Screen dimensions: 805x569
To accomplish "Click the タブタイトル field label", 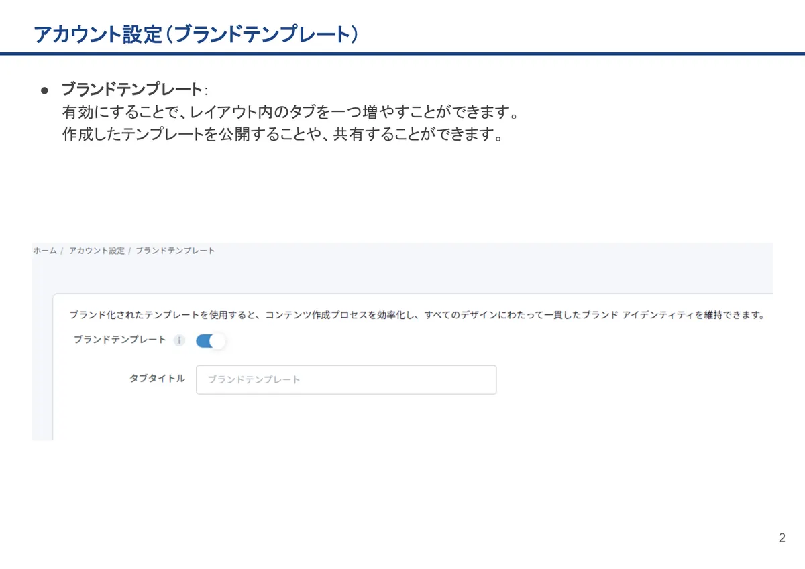I will pos(157,379).
